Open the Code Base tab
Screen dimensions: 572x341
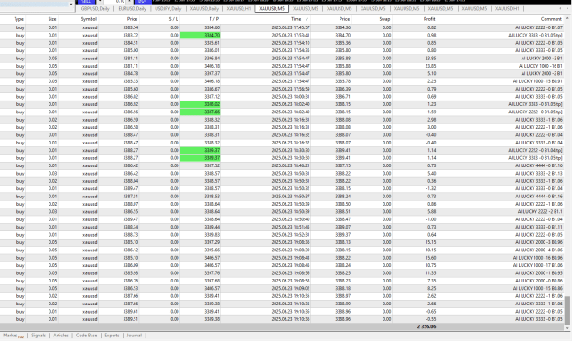(86, 336)
